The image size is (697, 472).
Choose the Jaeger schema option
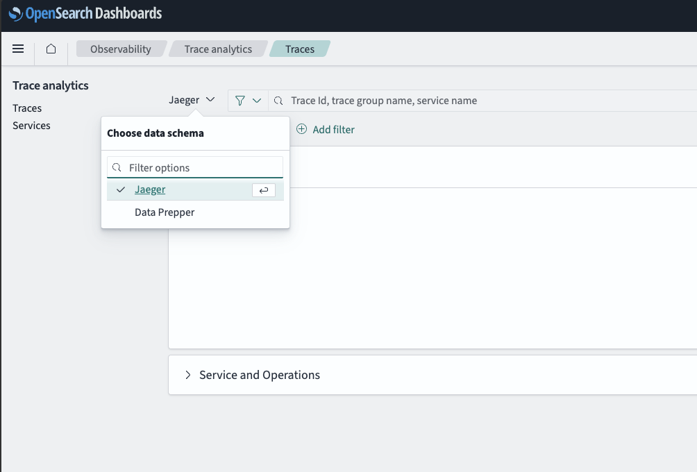coord(150,189)
